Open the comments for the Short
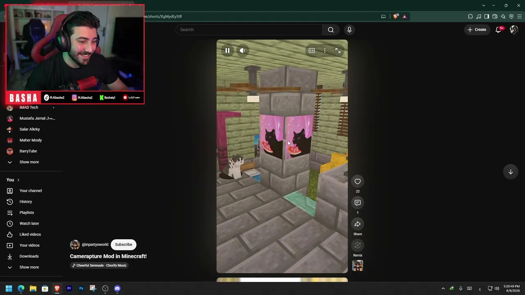 point(358,203)
